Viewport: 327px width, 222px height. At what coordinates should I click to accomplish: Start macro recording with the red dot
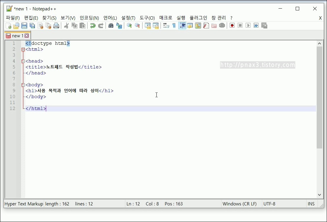tap(232, 25)
